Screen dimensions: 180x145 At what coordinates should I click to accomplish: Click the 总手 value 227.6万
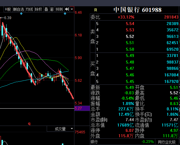tap(126, 109)
